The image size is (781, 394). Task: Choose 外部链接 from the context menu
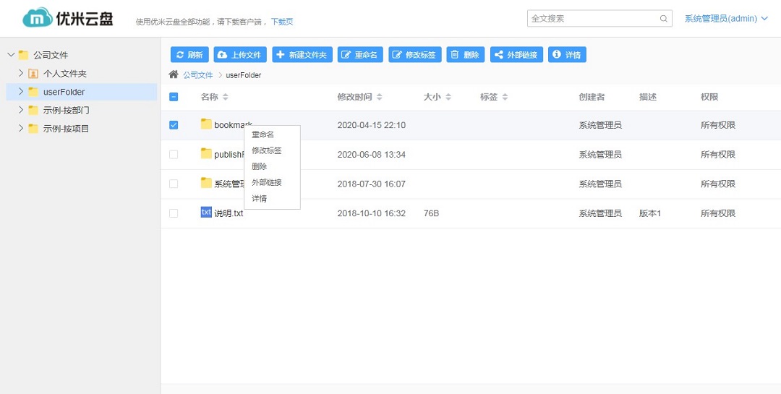point(267,182)
